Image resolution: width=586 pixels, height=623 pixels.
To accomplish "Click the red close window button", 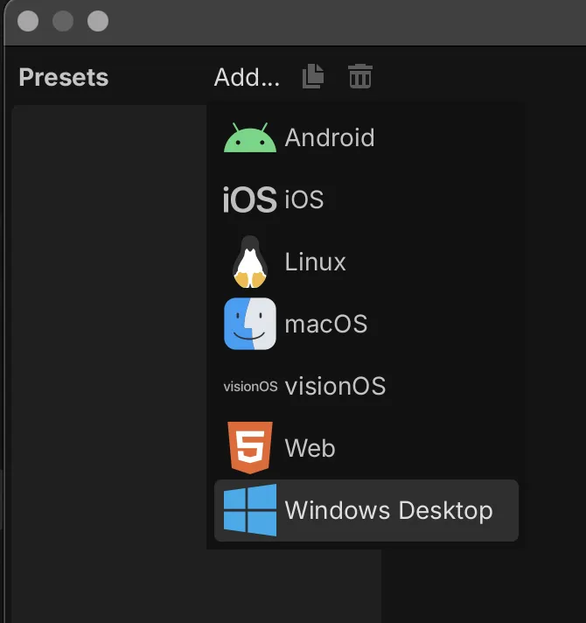I will [28, 21].
